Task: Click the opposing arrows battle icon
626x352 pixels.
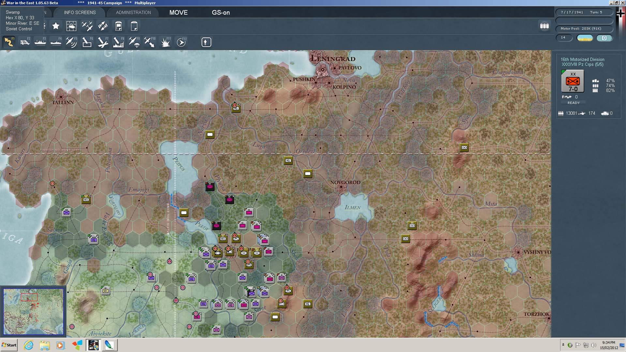Action: pos(103,26)
